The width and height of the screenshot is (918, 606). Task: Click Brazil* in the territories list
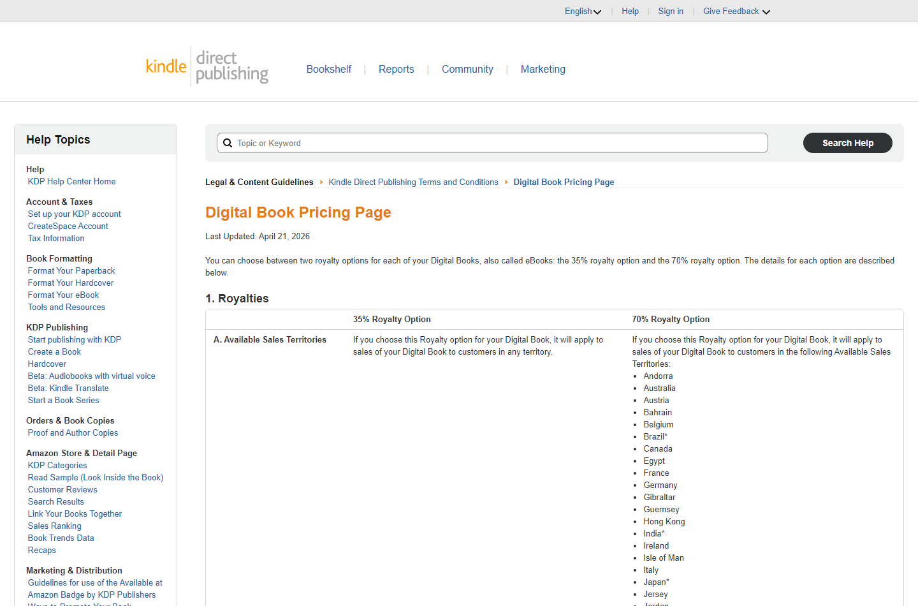click(655, 437)
